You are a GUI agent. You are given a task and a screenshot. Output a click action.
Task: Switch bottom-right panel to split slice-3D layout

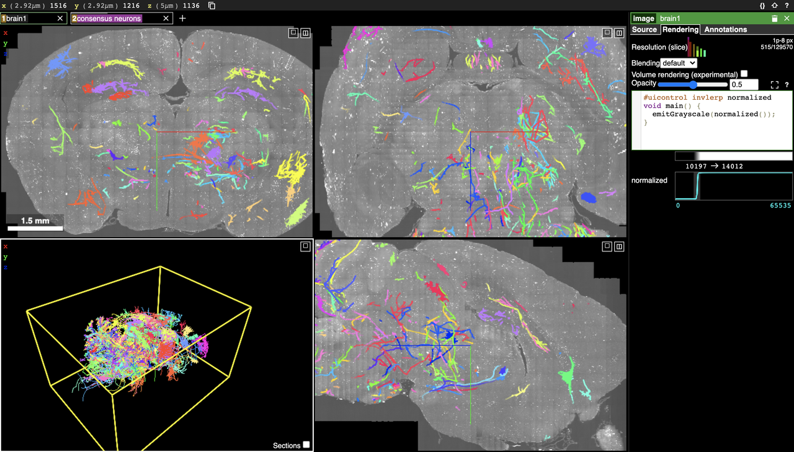(619, 246)
